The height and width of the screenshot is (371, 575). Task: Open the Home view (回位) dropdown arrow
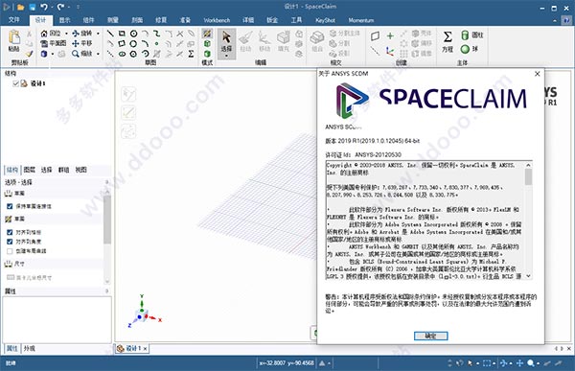tap(66, 34)
